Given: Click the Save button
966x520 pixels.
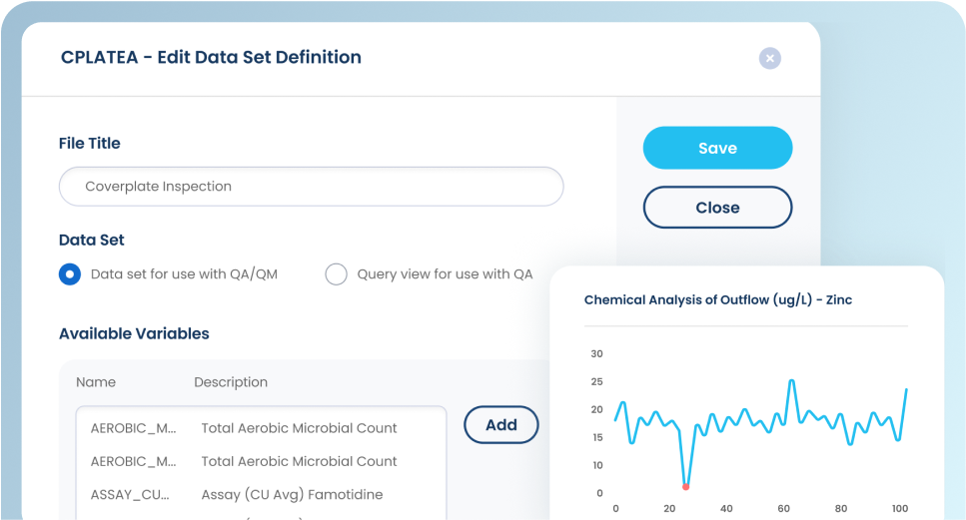Looking at the screenshot, I should click(x=717, y=148).
